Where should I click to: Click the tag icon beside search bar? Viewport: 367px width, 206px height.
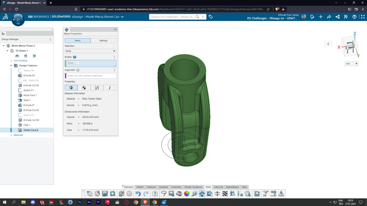pyautogui.click(x=211, y=17)
